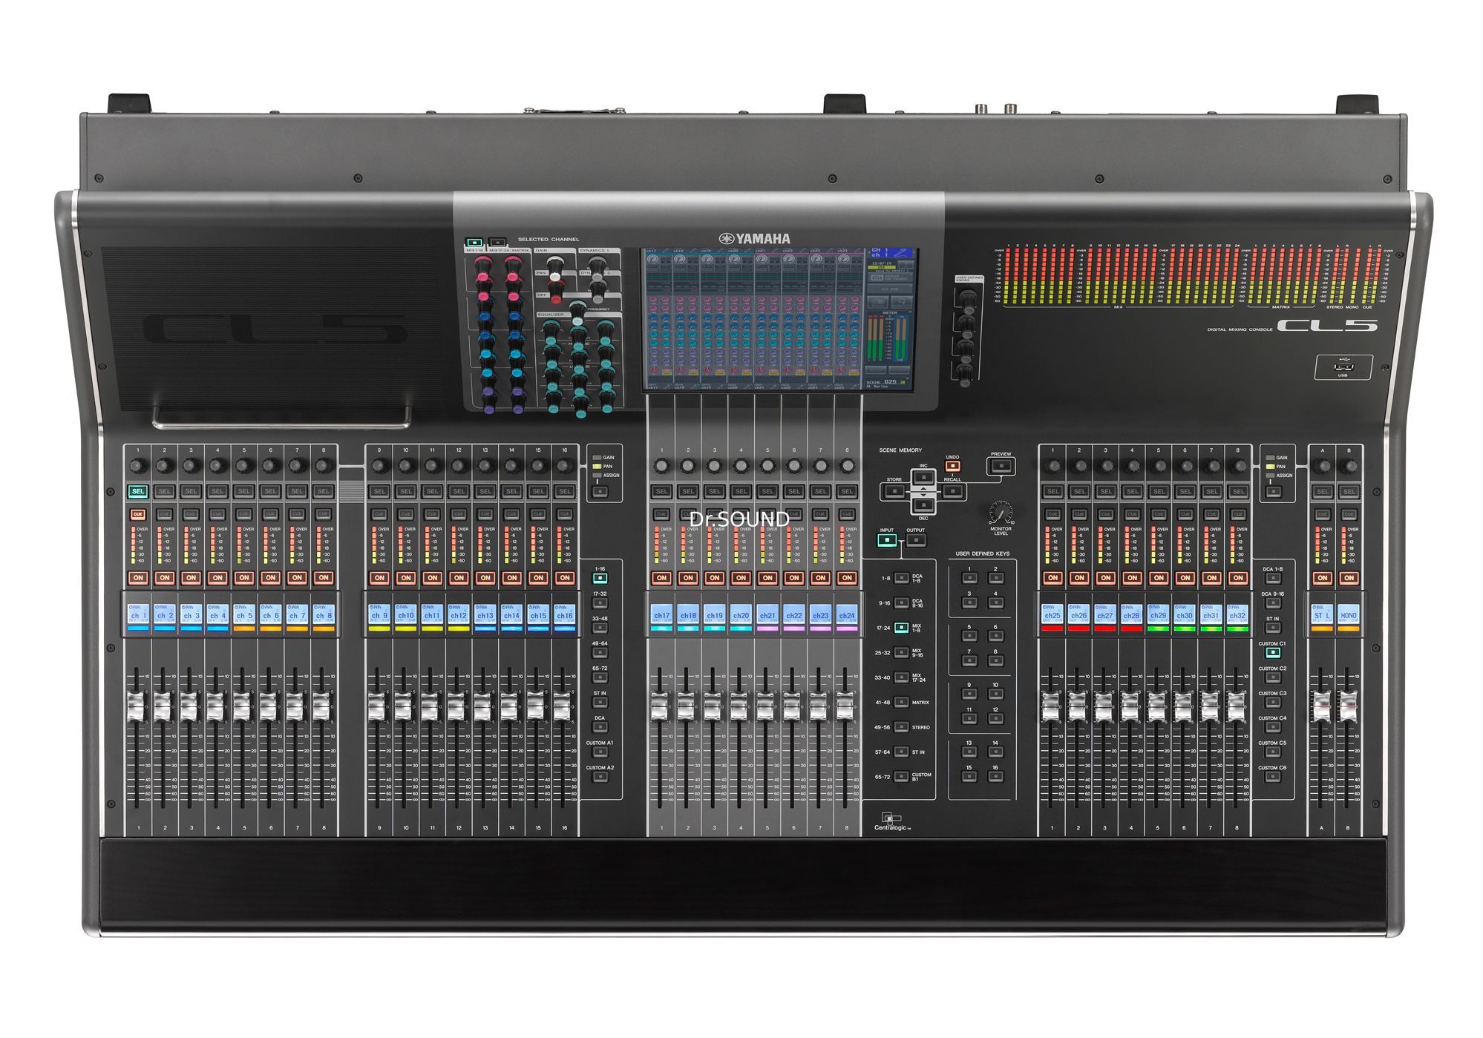Mute ch 5 using its ON key
Viewport: 1483px width, 1038px height.
[x=244, y=577]
